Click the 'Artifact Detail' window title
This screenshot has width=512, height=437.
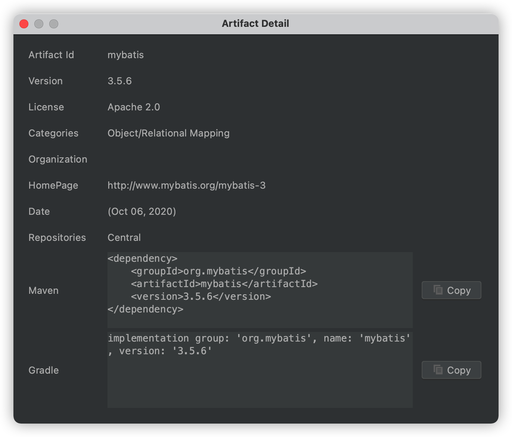point(256,23)
